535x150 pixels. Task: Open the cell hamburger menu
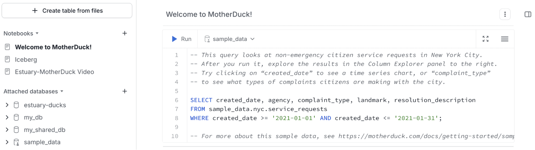pyautogui.click(x=504, y=39)
